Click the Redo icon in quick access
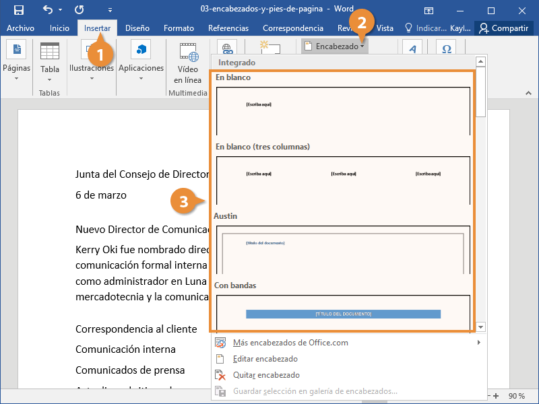The width and height of the screenshot is (539, 404). [80, 10]
